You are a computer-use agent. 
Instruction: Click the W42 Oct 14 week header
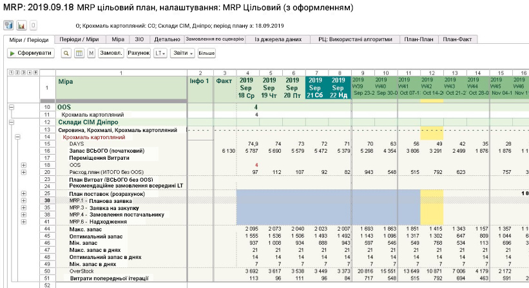(x=432, y=88)
